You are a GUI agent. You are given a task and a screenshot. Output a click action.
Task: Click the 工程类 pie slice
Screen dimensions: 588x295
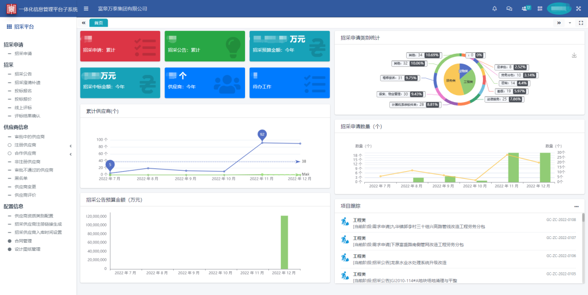click(x=468, y=83)
